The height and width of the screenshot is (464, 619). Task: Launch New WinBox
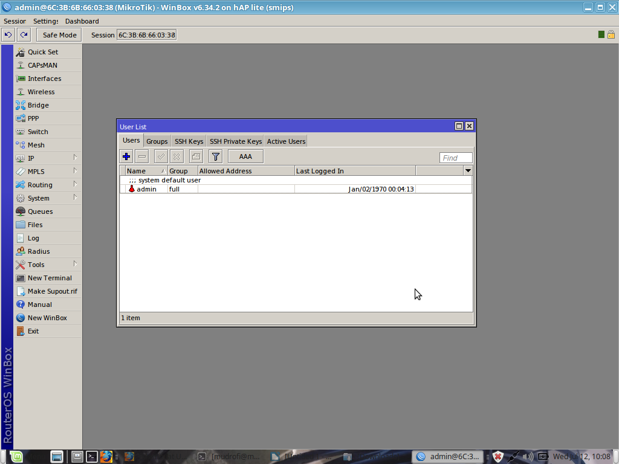(48, 318)
